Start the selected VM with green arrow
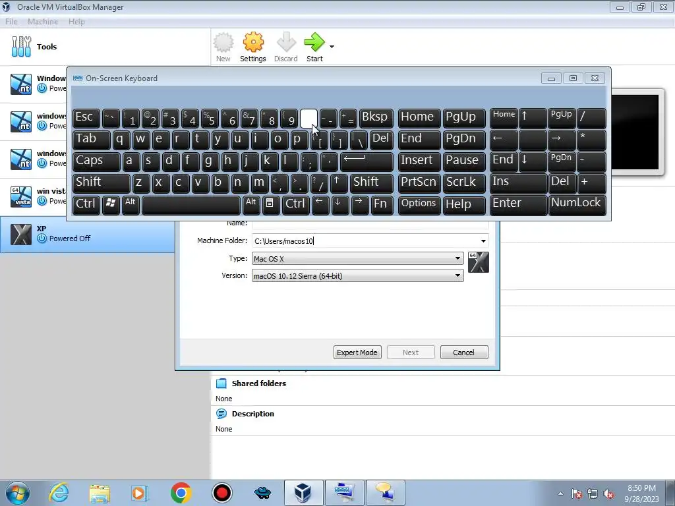675x506 pixels. [314, 47]
